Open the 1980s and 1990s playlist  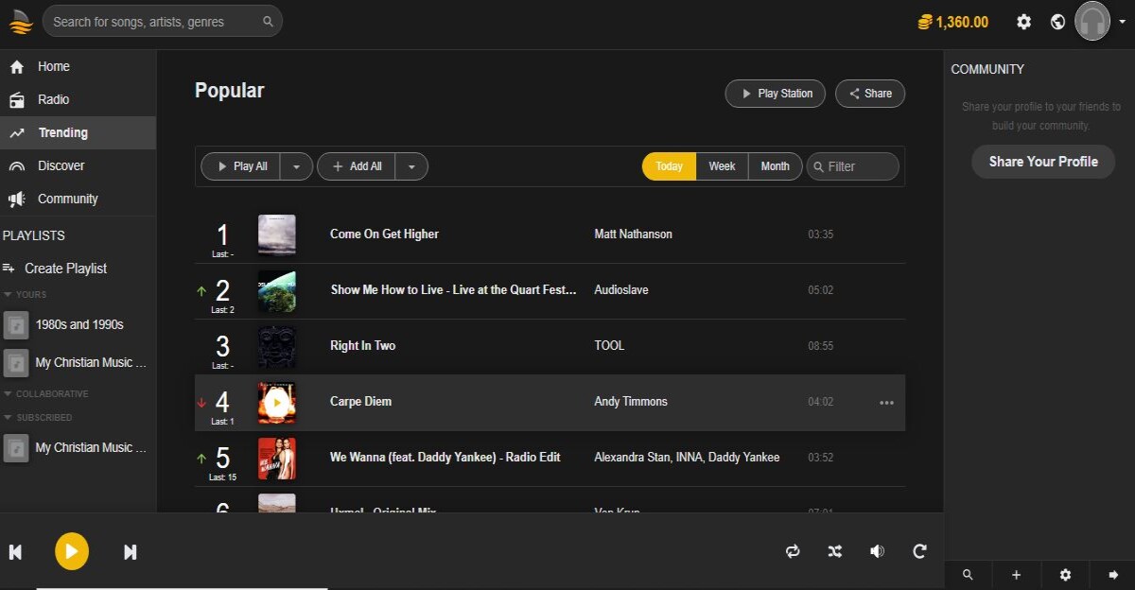pyautogui.click(x=78, y=324)
